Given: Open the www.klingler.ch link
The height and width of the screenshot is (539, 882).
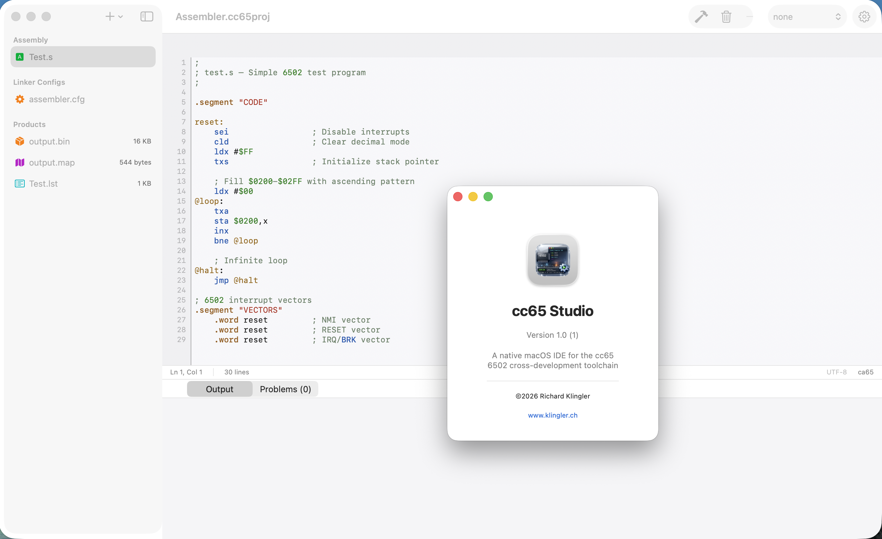Looking at the screenshot, I should [552, 415].
